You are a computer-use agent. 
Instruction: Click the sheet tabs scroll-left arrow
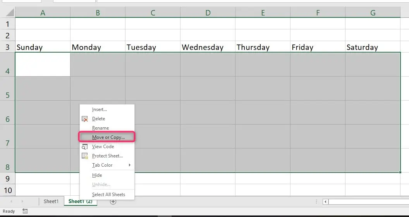click(11, 202)
